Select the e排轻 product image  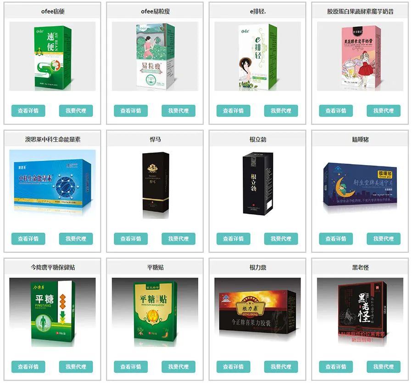(x=257, y=56)
